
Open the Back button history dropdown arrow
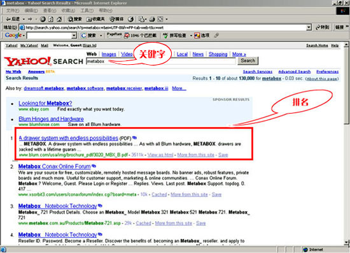(x=24, y=19)
